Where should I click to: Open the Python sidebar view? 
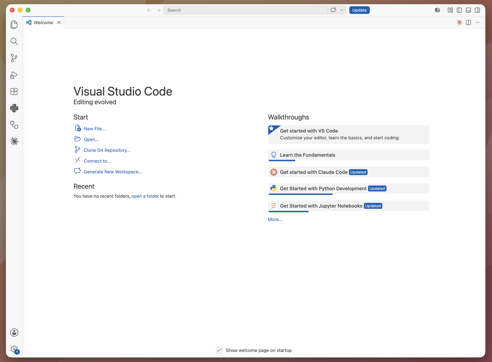pos(14,108)
